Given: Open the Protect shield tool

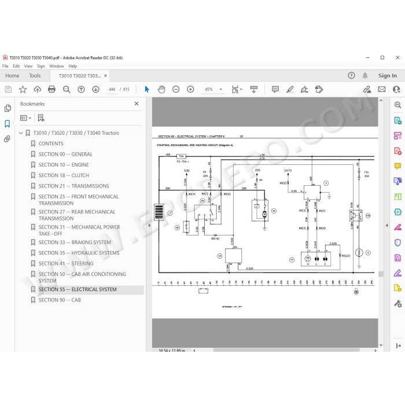Looking at the screenshot, I should coord(397,242).
